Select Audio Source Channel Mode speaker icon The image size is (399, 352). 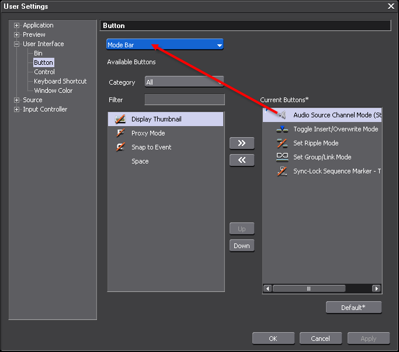282,115
